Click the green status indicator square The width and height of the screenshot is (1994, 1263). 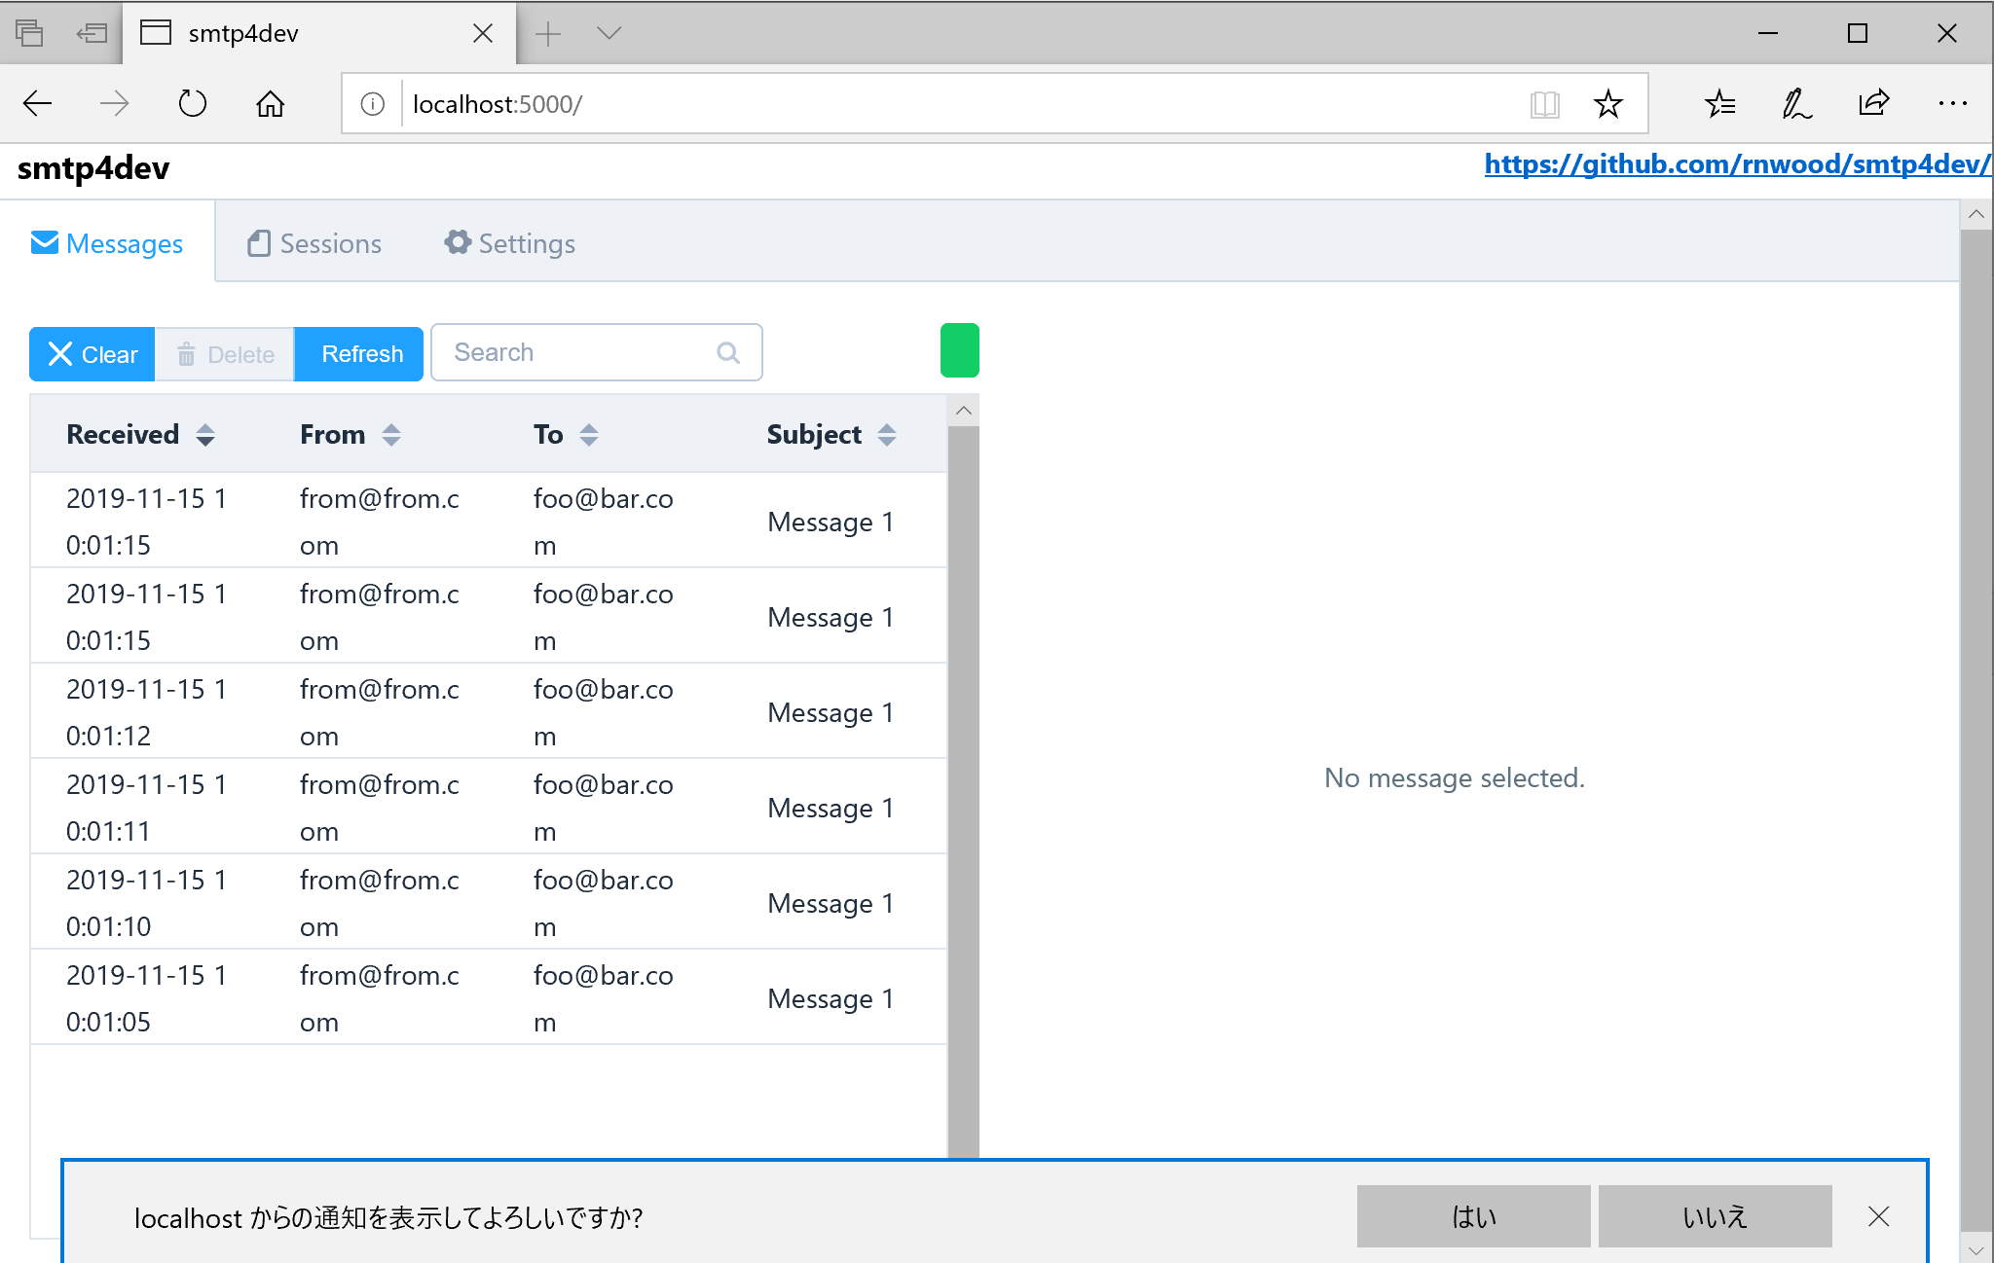[959, 350]
